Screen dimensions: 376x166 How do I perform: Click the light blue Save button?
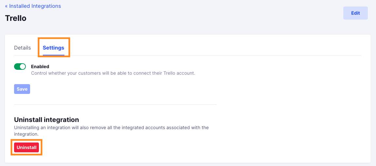point(22,89)
